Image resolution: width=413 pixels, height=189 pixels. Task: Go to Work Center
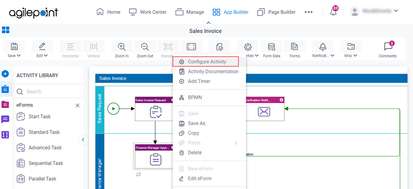click(148, 12)
